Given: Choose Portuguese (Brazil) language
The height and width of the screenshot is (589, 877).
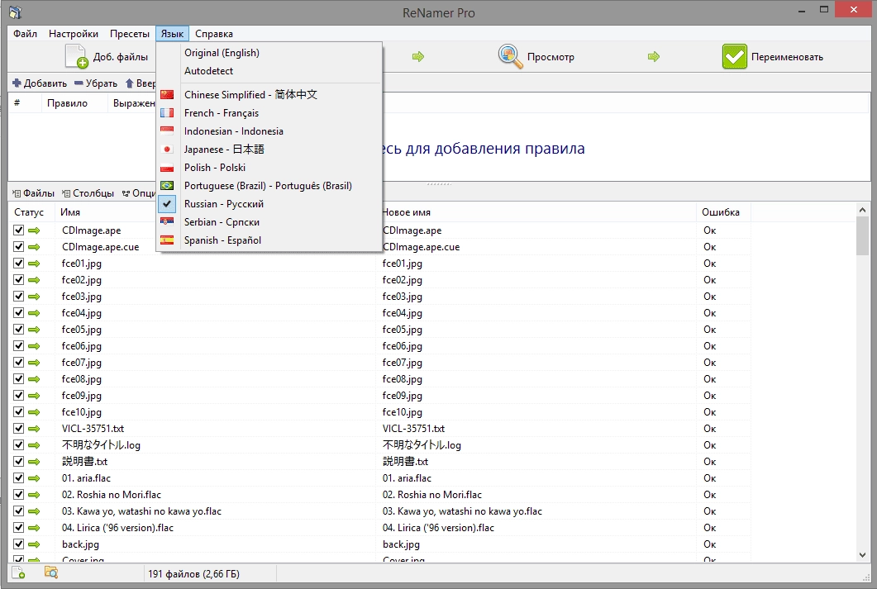Looking at the screenshot, I should (x=269, y=186).
